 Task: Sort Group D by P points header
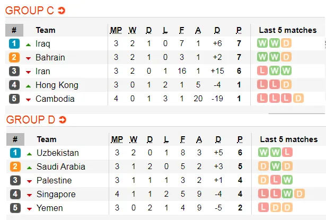[239, 139]
